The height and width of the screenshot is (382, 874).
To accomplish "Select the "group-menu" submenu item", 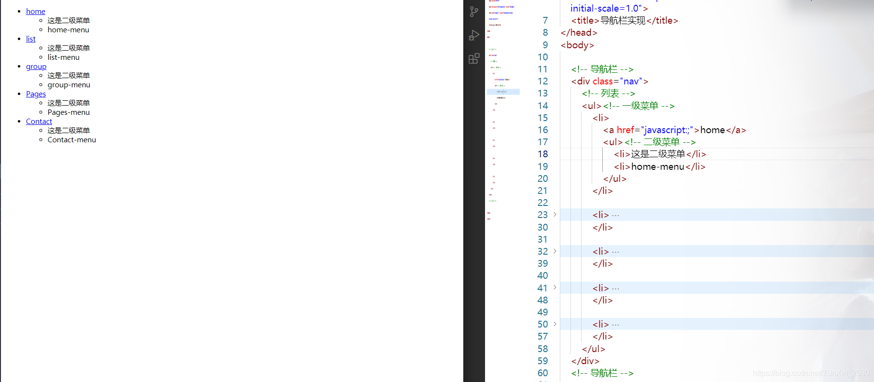I will (x=69, y=85).
